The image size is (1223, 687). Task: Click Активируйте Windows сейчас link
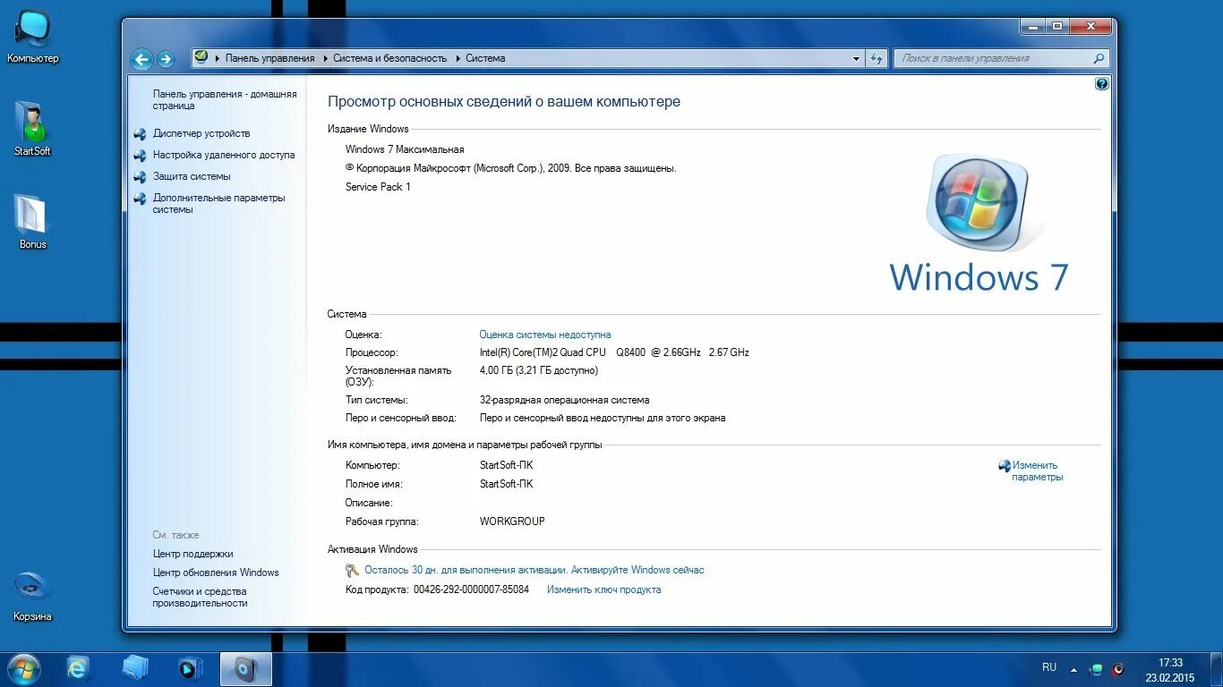(x=637, y=570)
